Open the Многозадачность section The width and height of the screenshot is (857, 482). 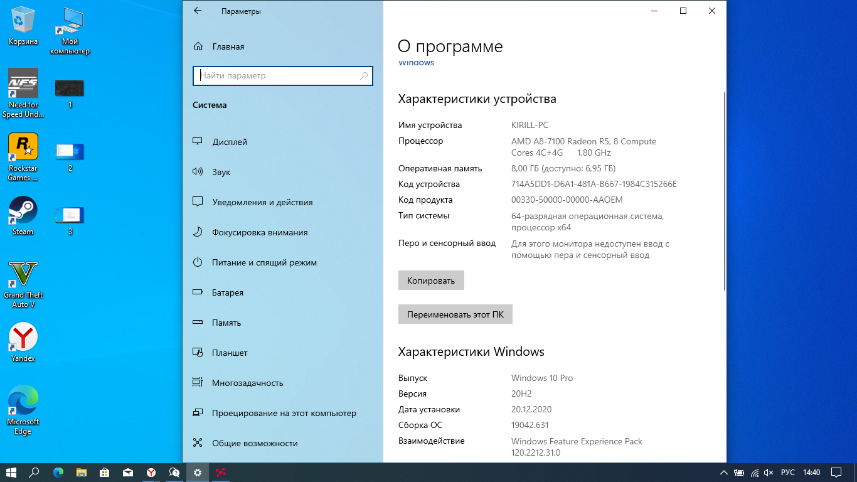[x=282, y=383]
